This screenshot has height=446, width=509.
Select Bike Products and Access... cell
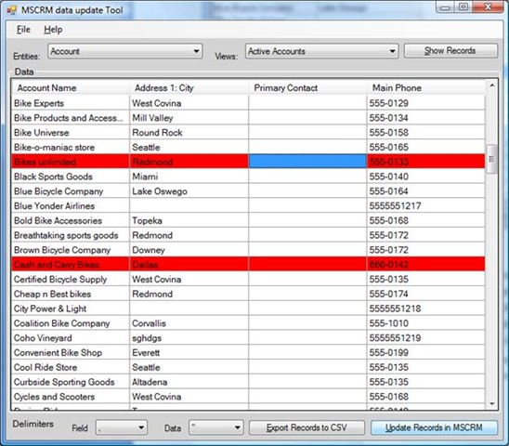tap(71, 118)
